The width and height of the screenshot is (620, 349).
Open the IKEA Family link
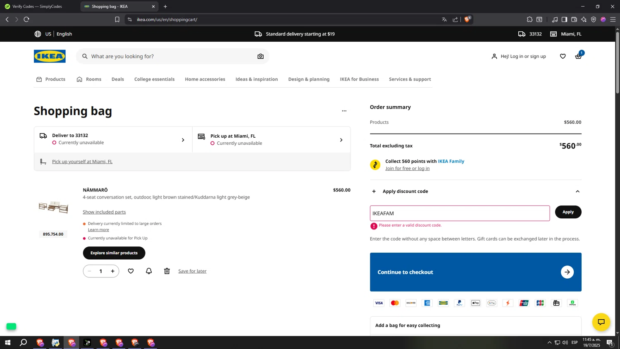[x=451, y=161]
